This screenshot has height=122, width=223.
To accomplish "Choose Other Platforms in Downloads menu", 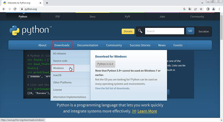I will coord(70,82).
